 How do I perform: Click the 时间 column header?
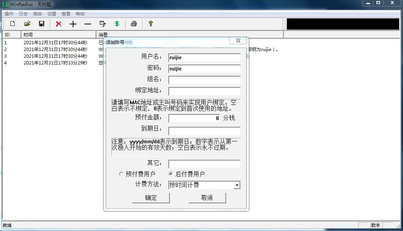click(x=58, y=34)
